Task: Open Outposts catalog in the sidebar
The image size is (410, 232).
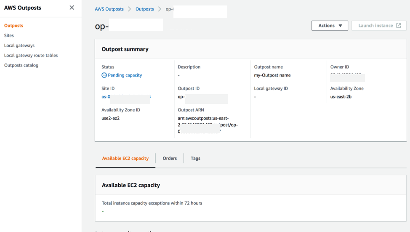Action: (21, 65)
